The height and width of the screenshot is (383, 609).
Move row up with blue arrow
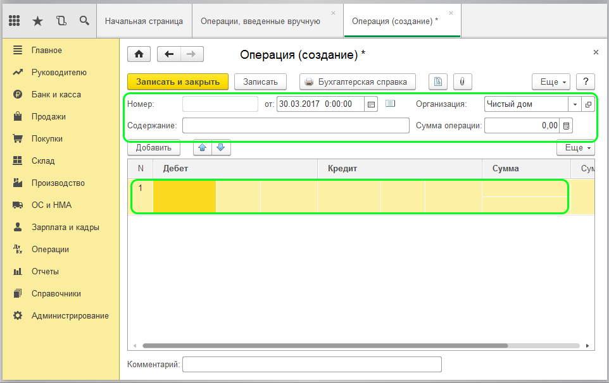click(202, 148)
